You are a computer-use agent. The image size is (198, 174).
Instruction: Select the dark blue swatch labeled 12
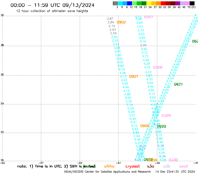point(130,3)
